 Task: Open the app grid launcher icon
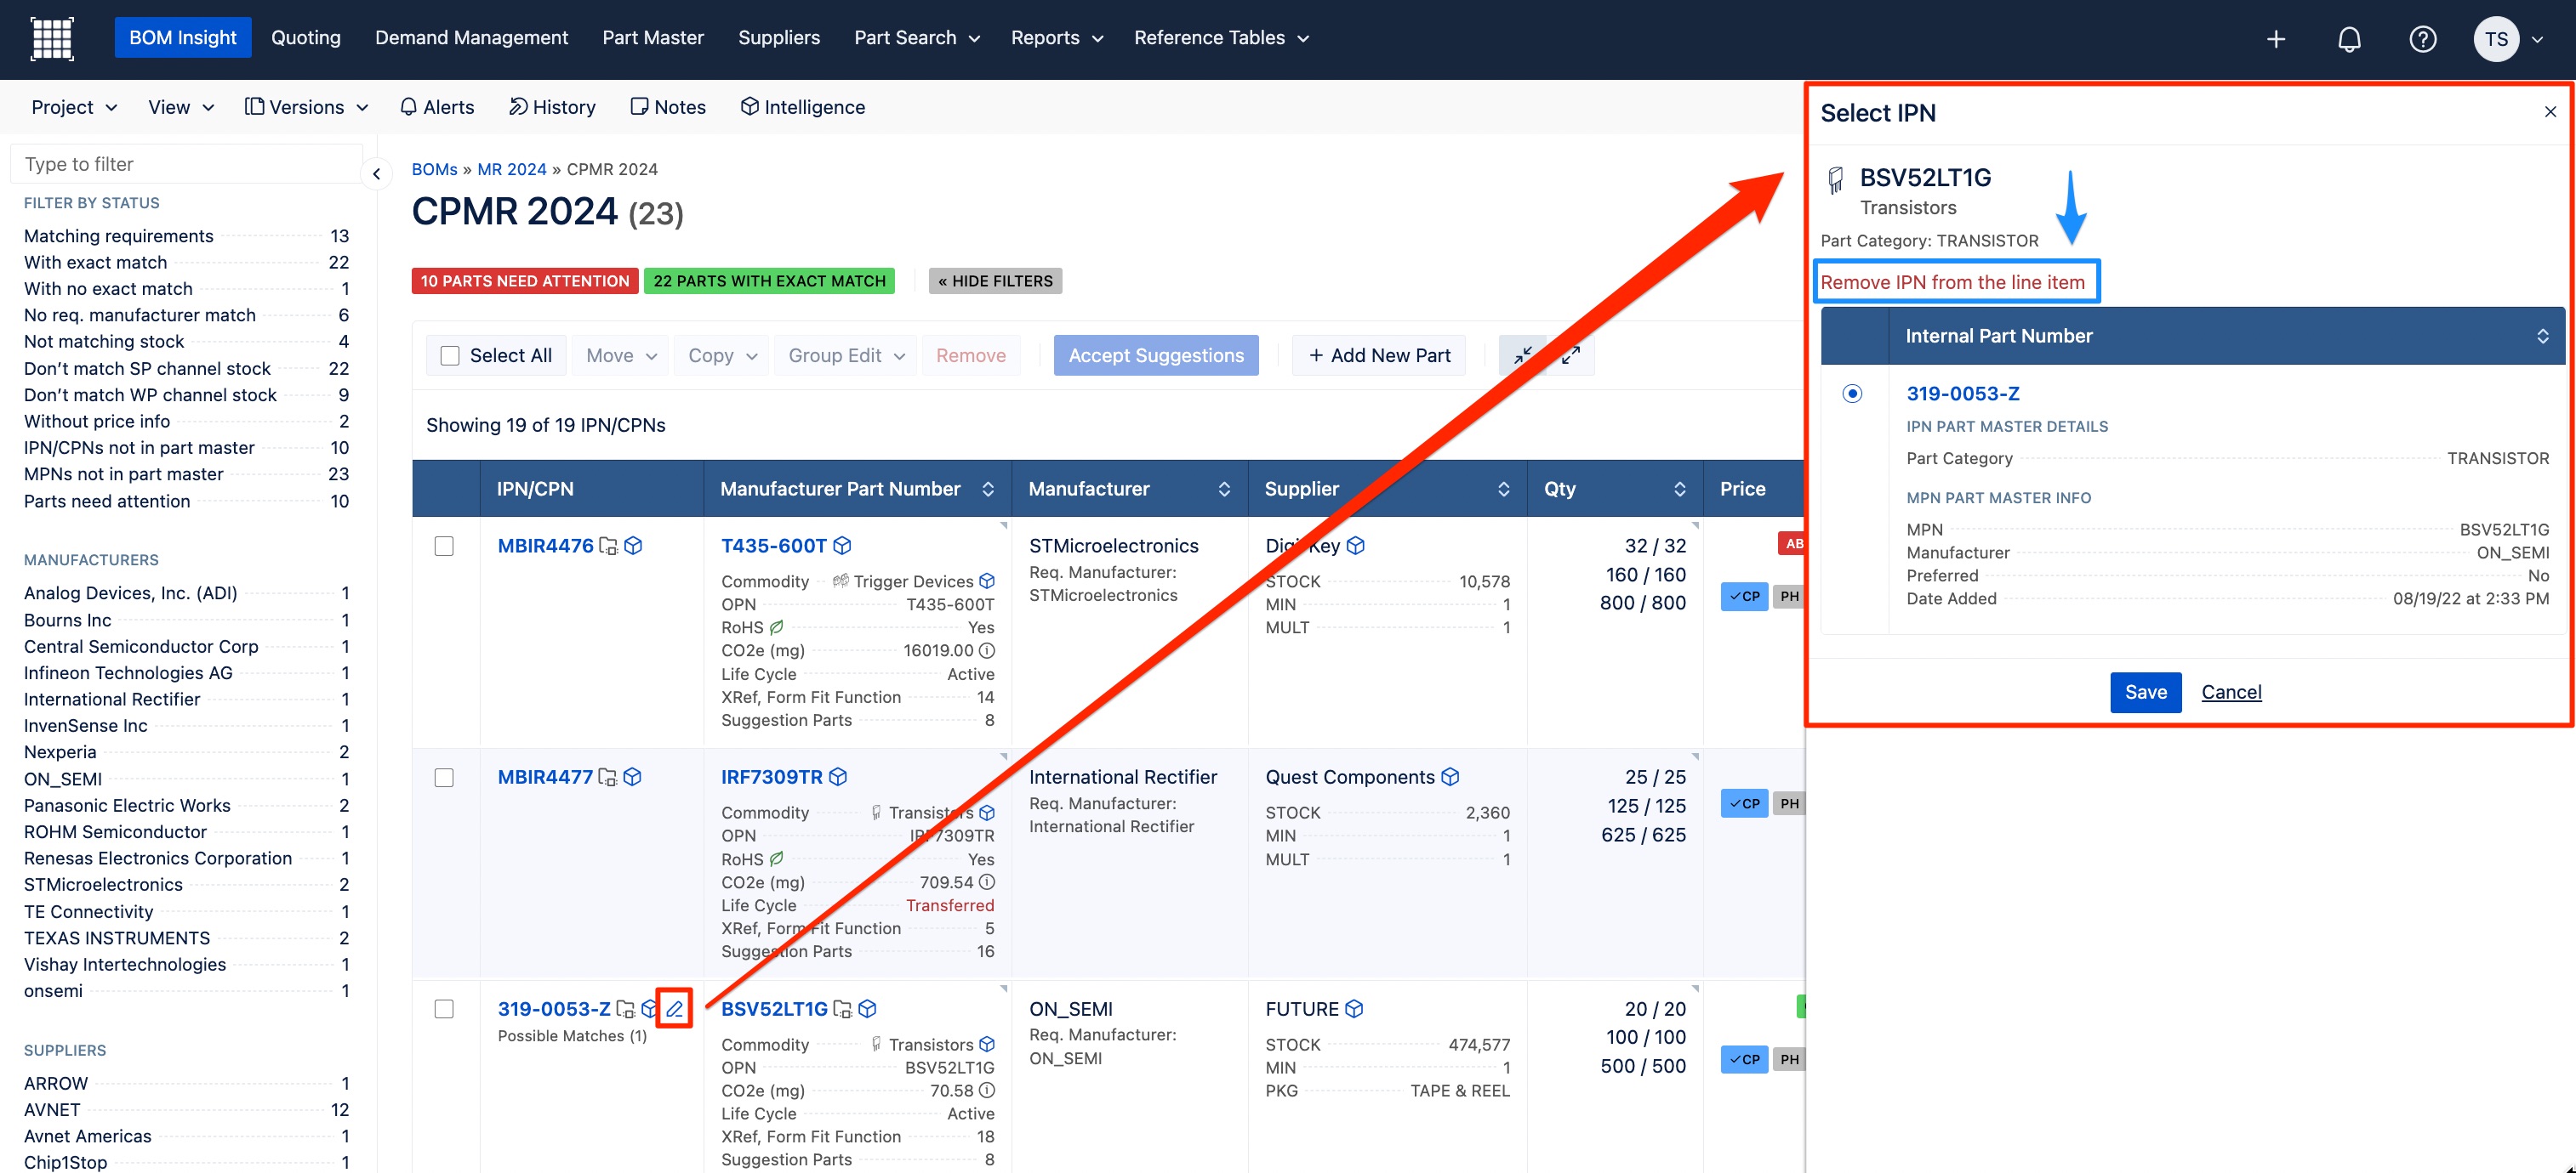pyautogui.click(x=52, y=38)
